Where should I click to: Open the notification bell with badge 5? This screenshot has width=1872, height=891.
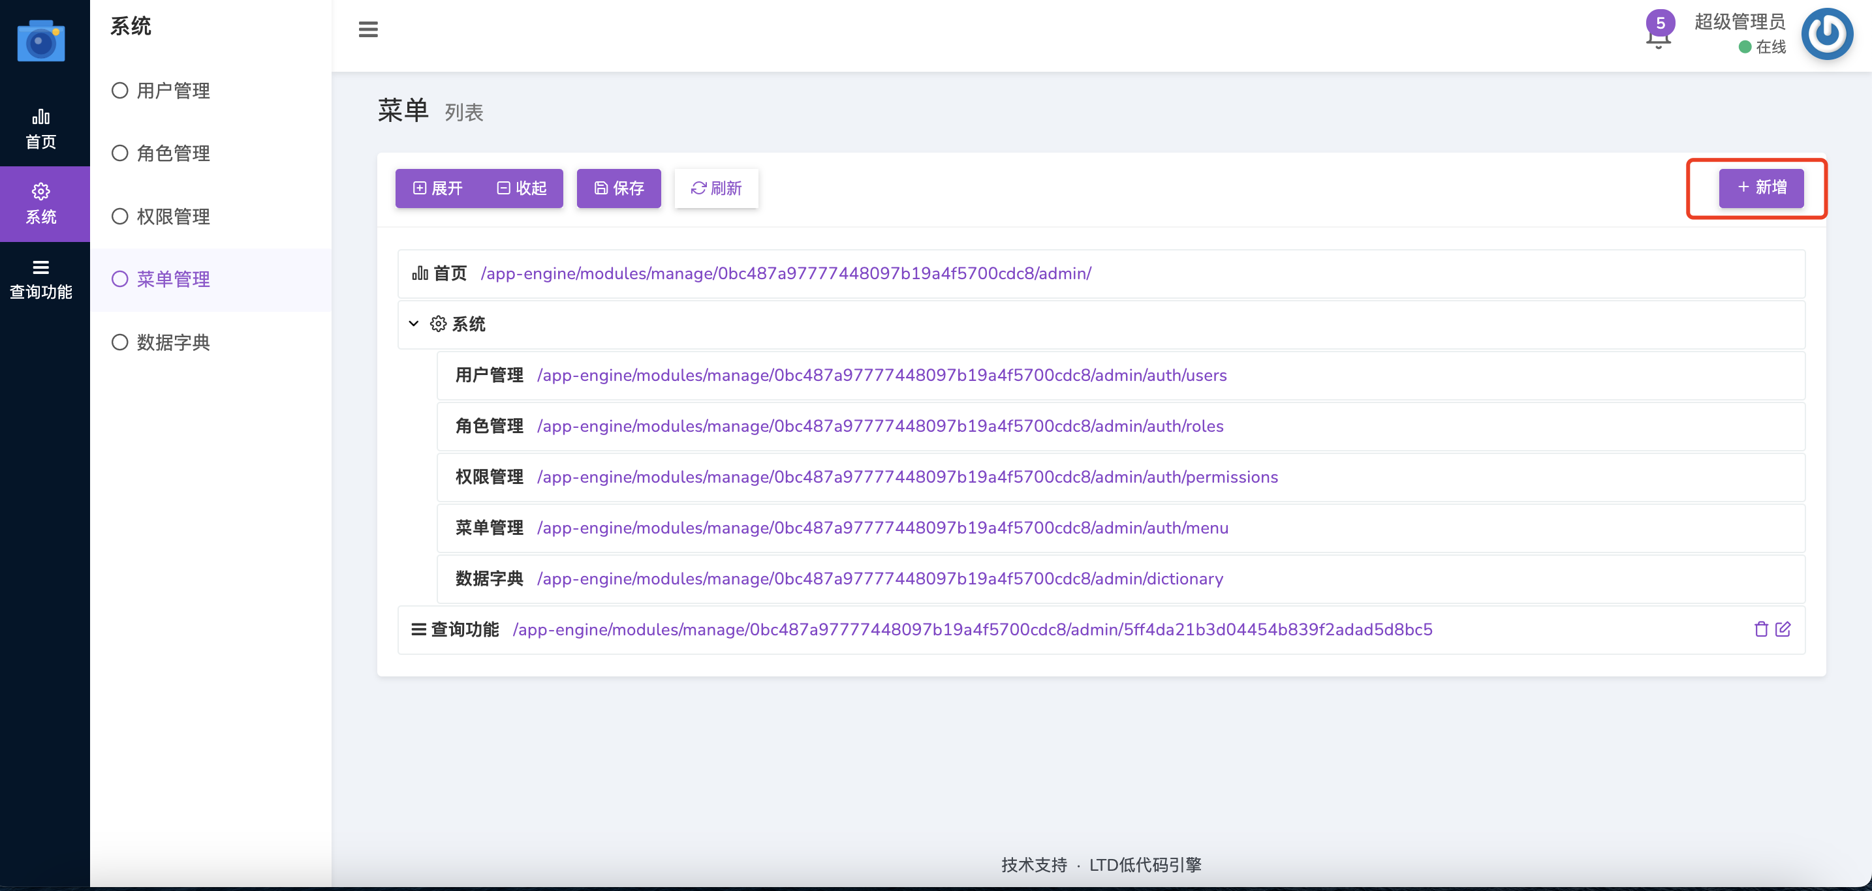point(1659,31)
